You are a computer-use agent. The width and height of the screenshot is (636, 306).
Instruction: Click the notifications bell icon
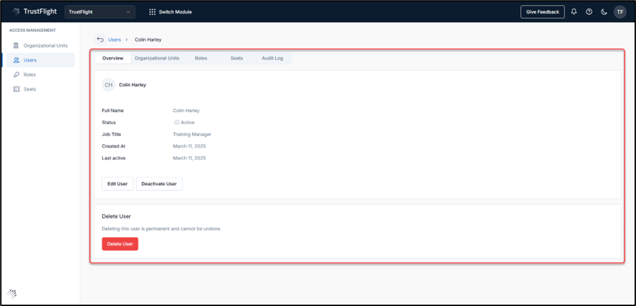click(574, 12)
